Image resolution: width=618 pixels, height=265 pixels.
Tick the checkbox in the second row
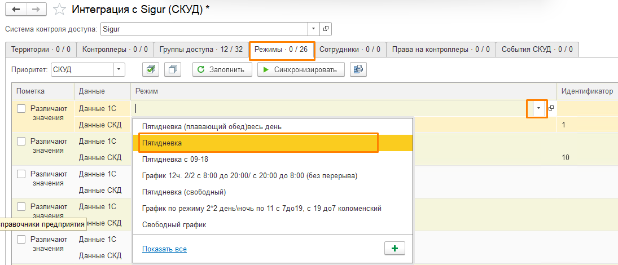[x=21, y=142]
